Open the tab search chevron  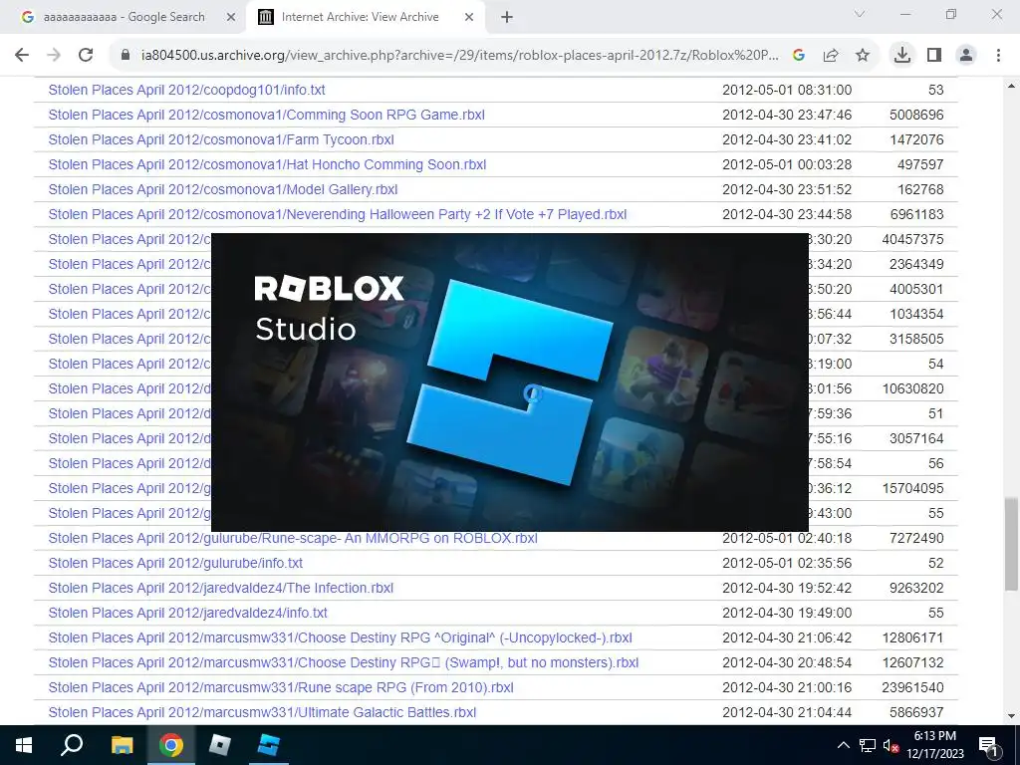click(x=860, y=14)
